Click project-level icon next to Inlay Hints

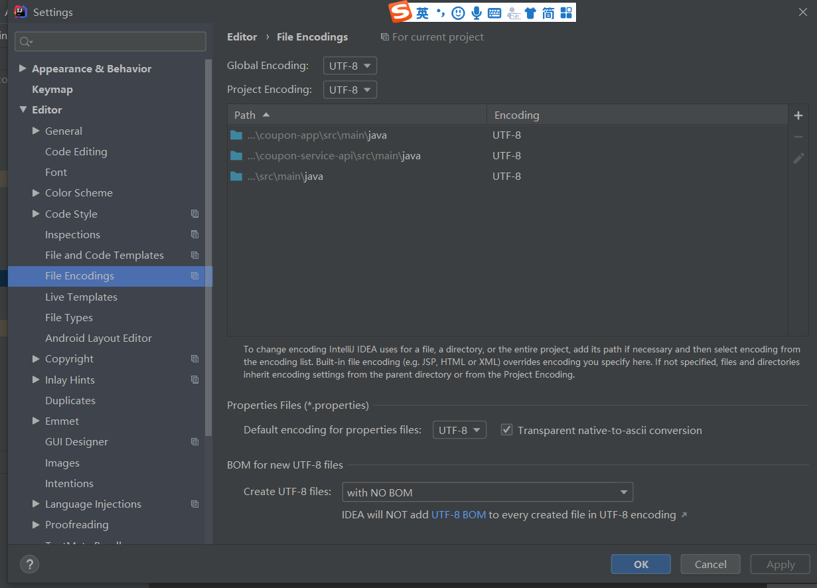(x=194, y=380)
